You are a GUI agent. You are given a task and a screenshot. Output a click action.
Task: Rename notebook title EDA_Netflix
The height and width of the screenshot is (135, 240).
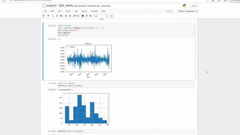(66, 6)
